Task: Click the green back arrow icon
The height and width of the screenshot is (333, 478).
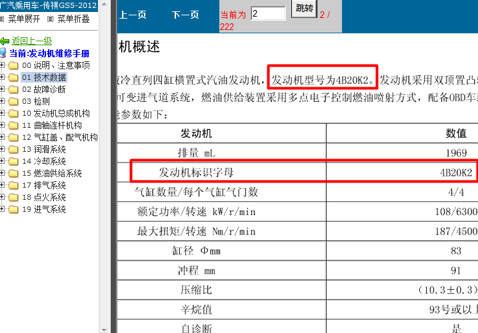Action: tap(4, 41)
